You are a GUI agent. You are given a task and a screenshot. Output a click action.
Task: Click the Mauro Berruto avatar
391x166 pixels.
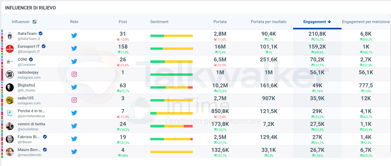(10, 152)
